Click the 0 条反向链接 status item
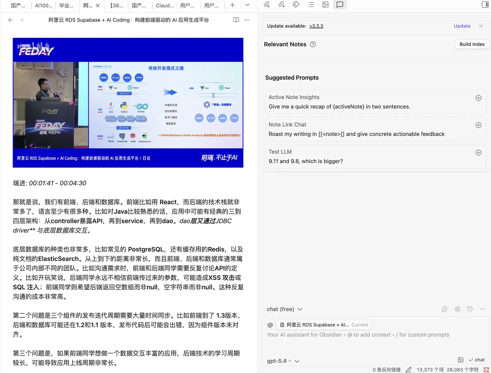The width and height of the screenshot is (491, 373). click(x=386, y=369)
